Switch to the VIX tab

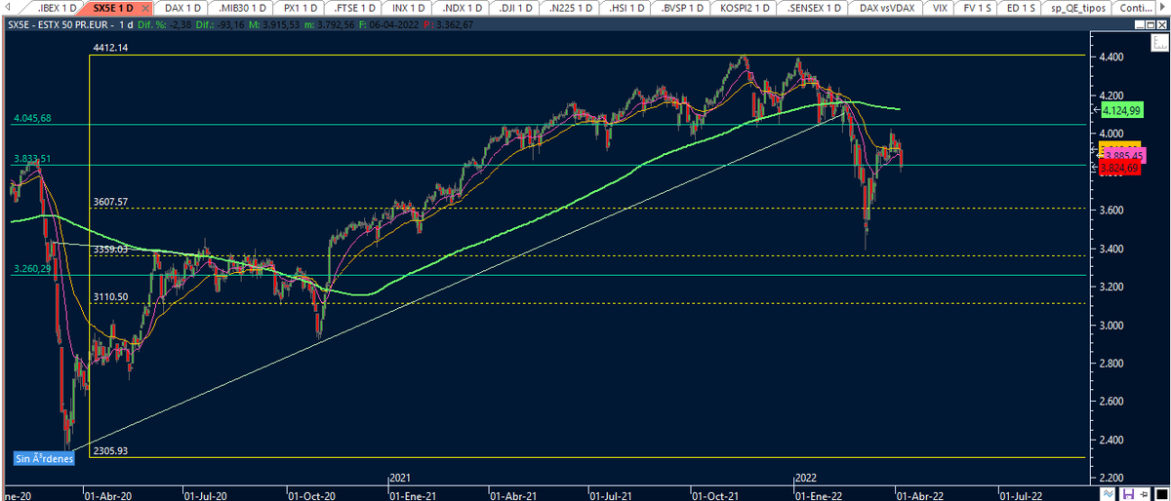tap(940, 8)
